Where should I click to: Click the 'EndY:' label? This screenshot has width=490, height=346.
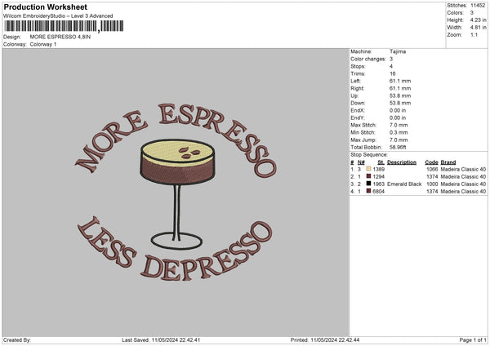point(358,118)
